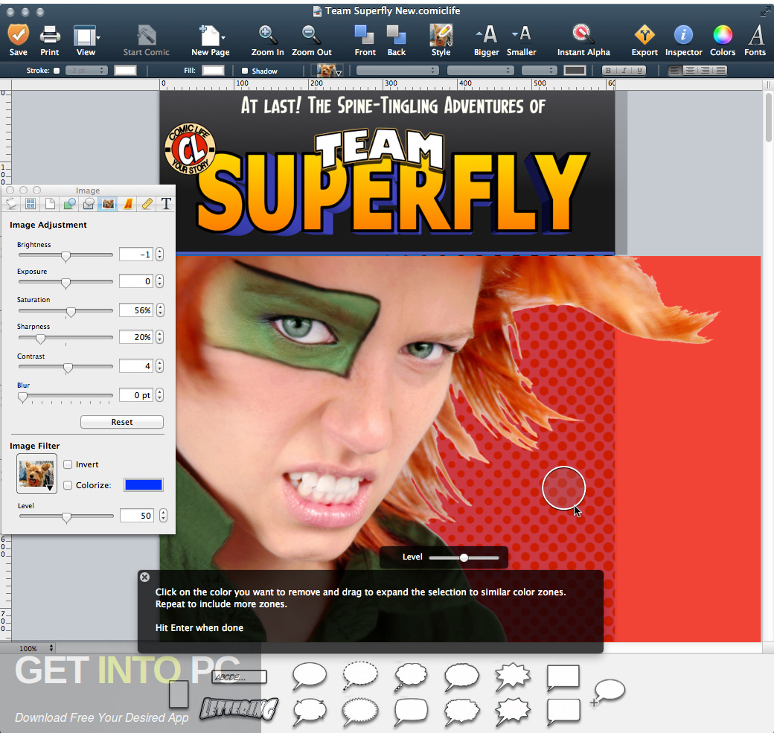Click the Zoom Out magnifier
The width and height of the screenshot is (774, 733).
[312, 40]
